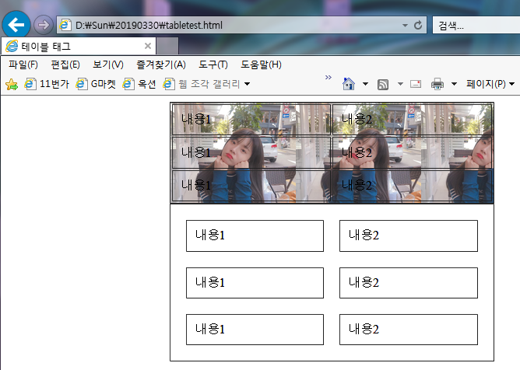Expand the 웹 조각 갤러리 dropdown arrow
The image size is (520, 370).
click(247, 84)
